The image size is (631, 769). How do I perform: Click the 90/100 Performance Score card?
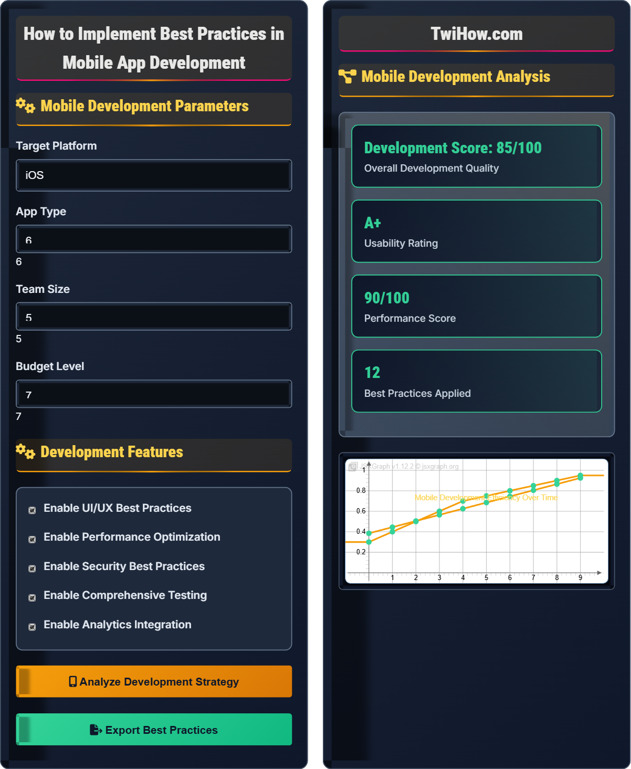[477, 306]
